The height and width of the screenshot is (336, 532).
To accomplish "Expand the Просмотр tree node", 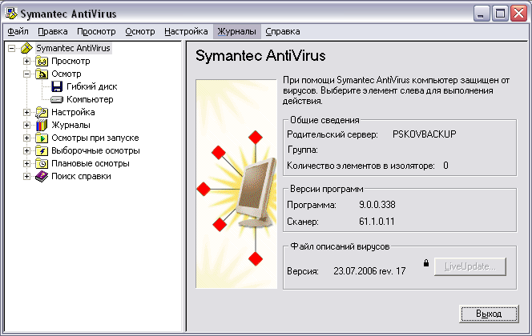I will pyautogui.click(x=26, y=62).
